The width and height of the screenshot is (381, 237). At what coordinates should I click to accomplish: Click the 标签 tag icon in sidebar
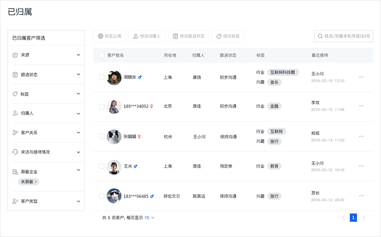(15, 94)
